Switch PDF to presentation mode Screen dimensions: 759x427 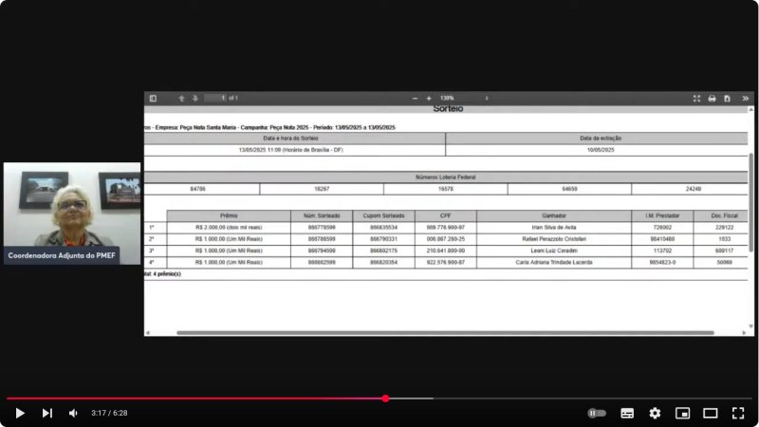coord(696,99)
